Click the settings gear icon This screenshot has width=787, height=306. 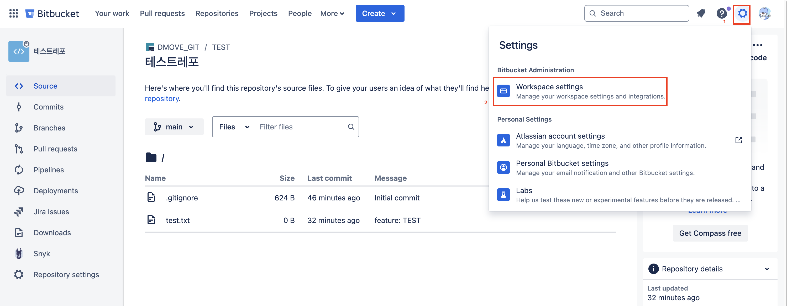[x=742, y=13]
